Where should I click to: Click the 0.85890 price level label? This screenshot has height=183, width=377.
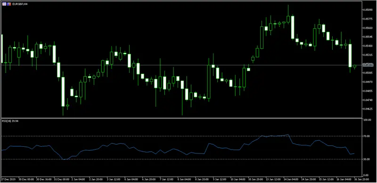click(368, 10)
